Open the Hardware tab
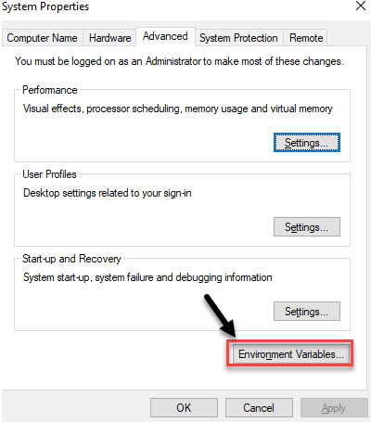 pyautogui.click(x=109, y=38)
